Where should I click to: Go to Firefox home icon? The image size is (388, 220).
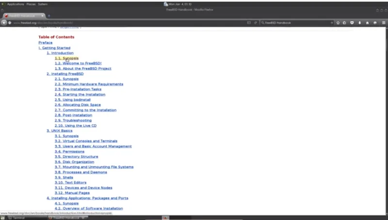coord(368,23)
